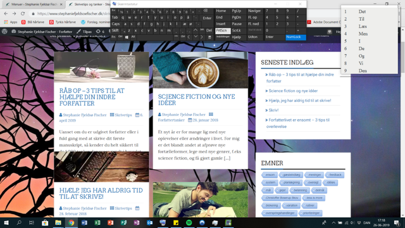Select the Christoffer Boserup Skov tag
The width and height of the screenshot is (405, 228).
coord(281,198)
